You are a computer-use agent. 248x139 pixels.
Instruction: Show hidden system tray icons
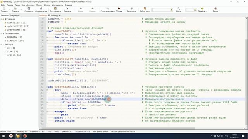(x=211, y=136)
